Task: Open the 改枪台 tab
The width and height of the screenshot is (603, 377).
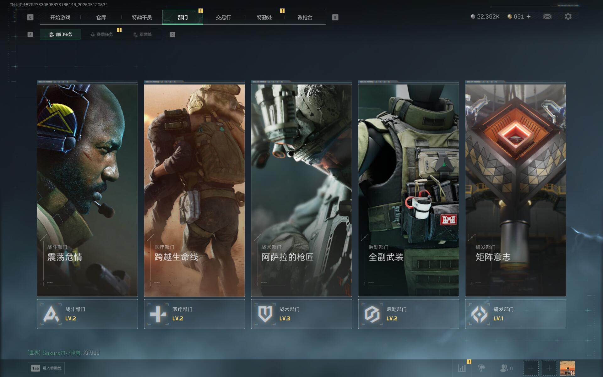Action: click(305, 18)
